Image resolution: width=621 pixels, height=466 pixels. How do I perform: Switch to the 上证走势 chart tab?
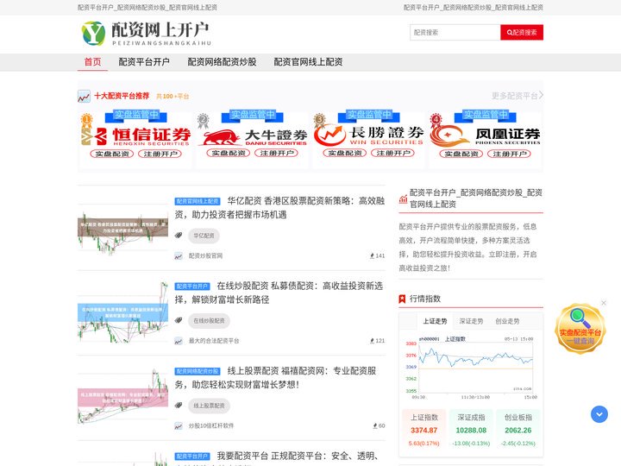(435, 321)
